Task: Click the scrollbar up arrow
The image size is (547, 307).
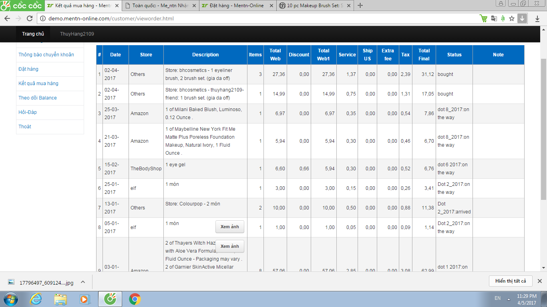Action: pos(544,29)
